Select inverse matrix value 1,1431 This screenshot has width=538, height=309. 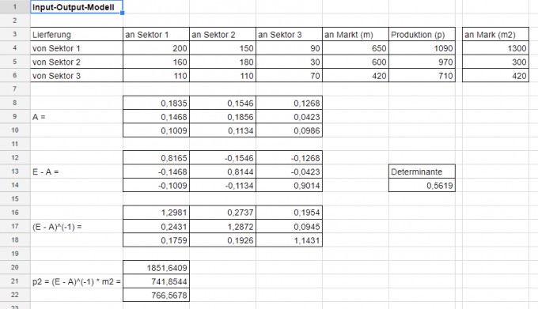290,239
